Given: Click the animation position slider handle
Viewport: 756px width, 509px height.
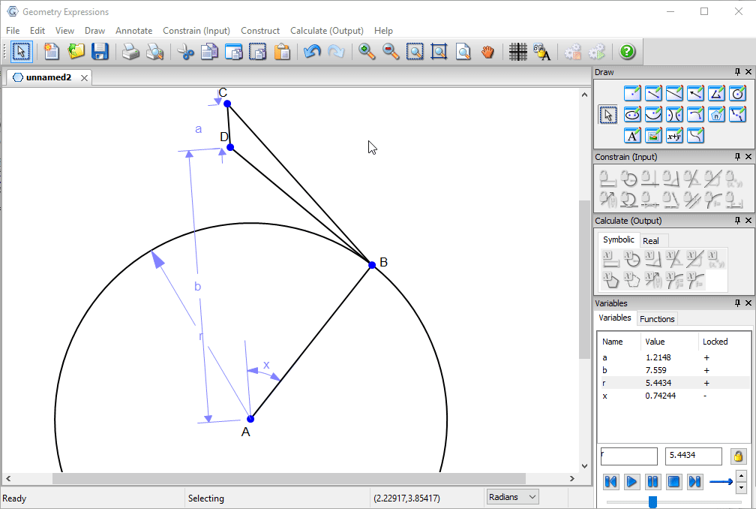Looking at the screenshot, I should tap(652, 502).
